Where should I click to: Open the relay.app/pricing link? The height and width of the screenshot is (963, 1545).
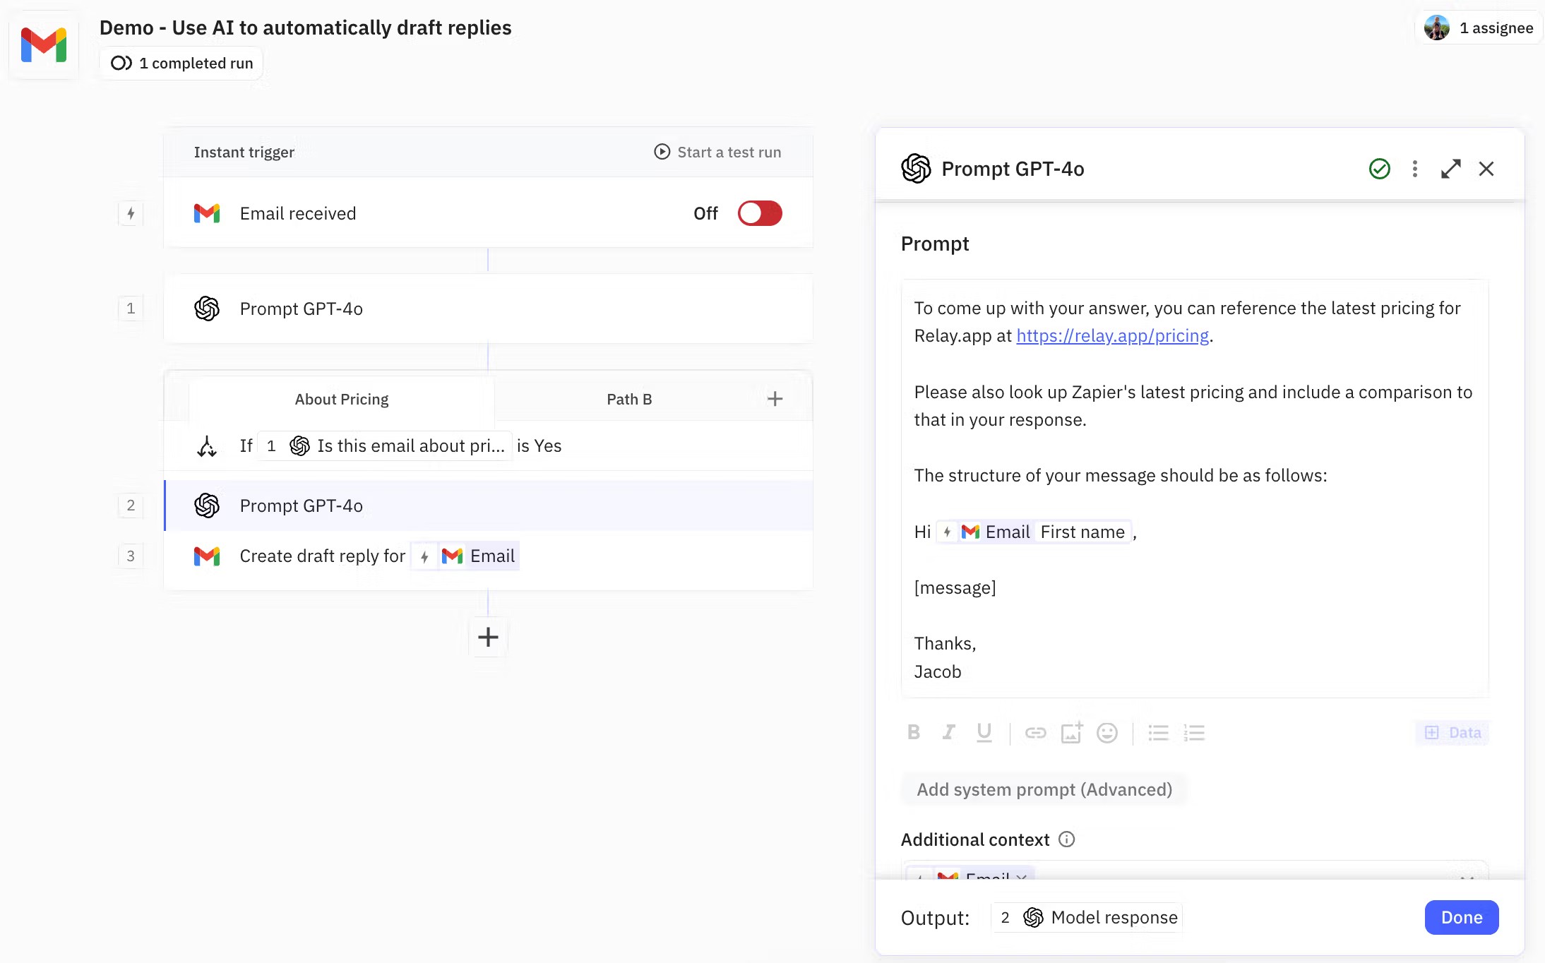pos(1112,336)
